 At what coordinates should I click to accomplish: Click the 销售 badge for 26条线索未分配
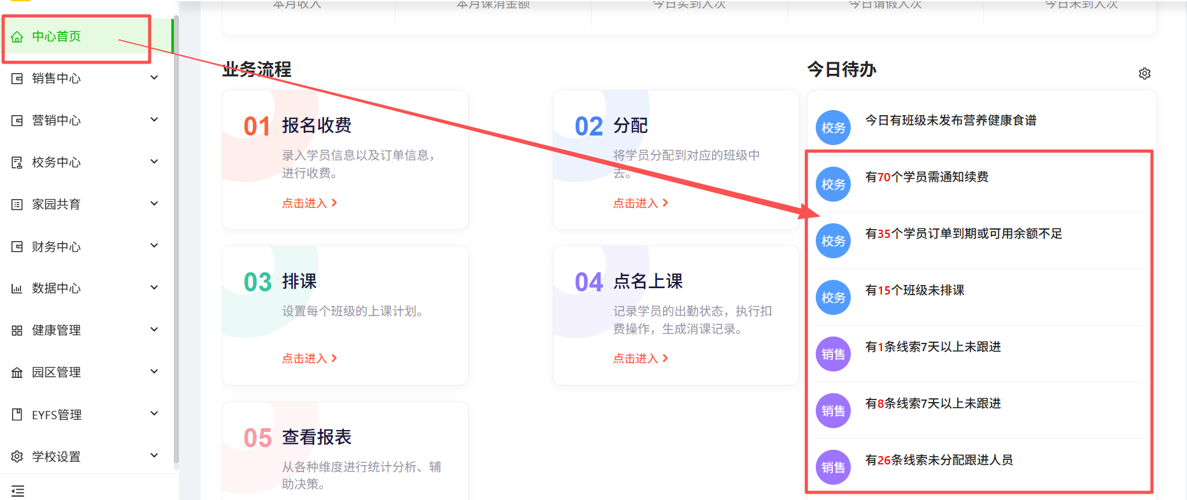[833, 468]
